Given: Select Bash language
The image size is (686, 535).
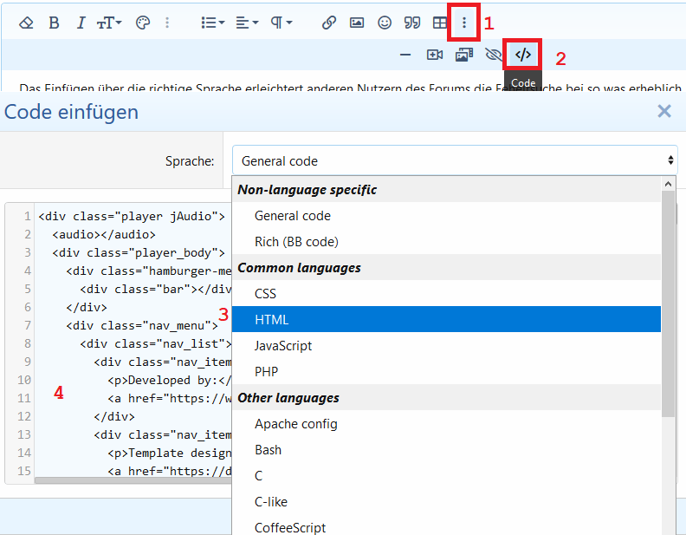Looking at the screenshot, I should [446, 450].
